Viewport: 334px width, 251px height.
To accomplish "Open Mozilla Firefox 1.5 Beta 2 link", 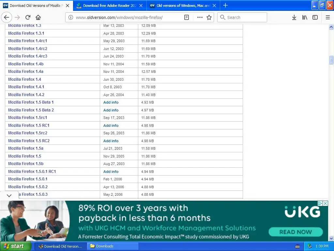I will pyautogui.click(x=31, y=110).
